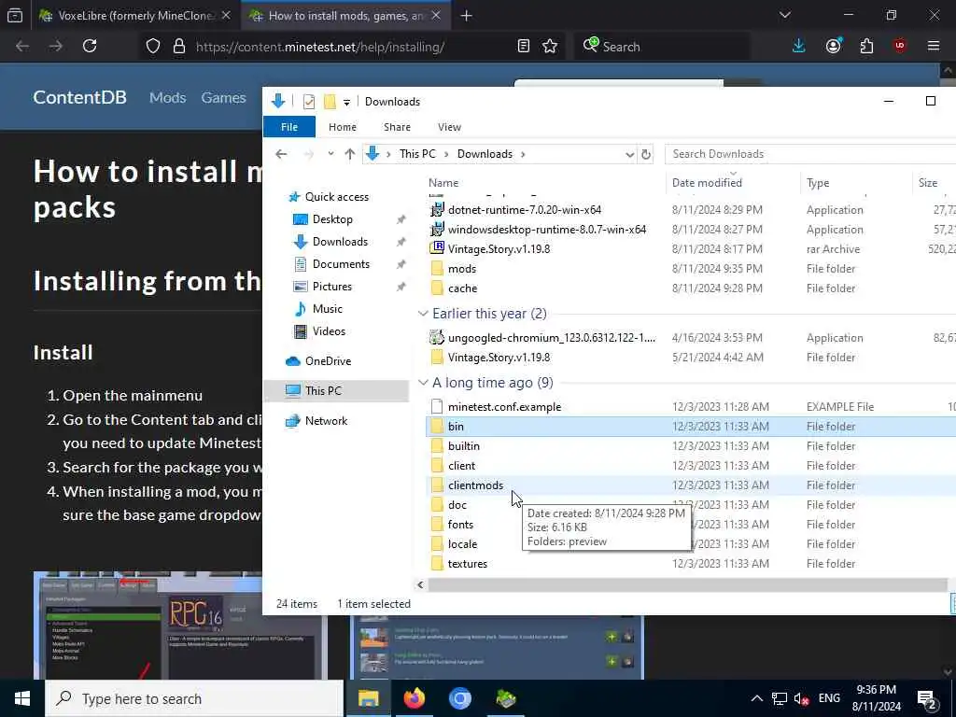Select Documents in the navigation pane
Screen dimensions: 956x717
click(x=341, y=264)
